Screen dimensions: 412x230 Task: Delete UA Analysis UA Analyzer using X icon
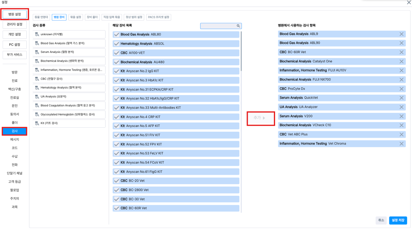402,107
